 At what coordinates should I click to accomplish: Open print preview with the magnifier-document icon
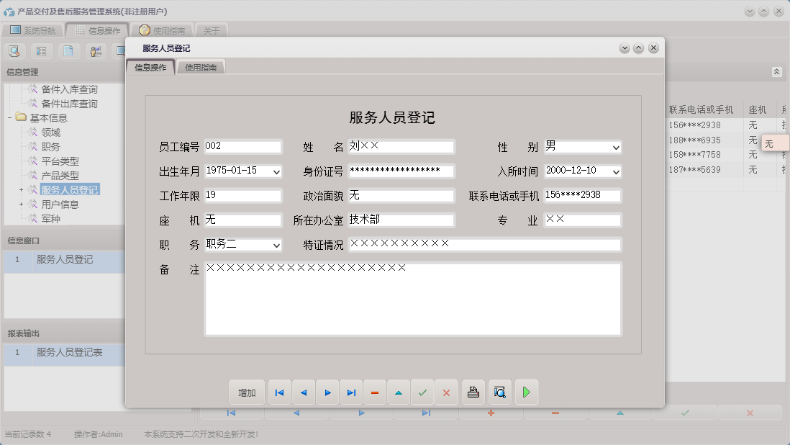click(499, 392)
